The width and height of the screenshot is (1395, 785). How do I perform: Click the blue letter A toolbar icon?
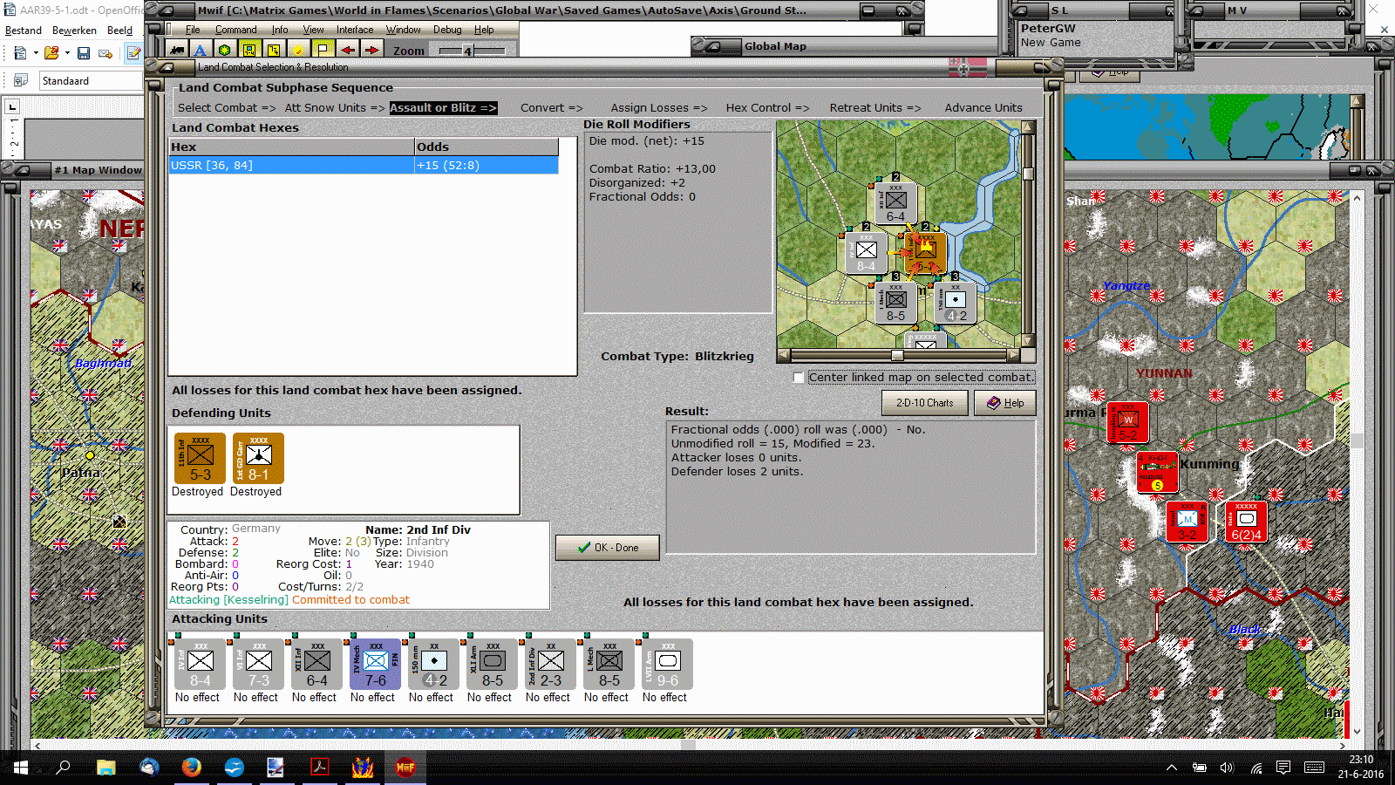click(201, 50)
